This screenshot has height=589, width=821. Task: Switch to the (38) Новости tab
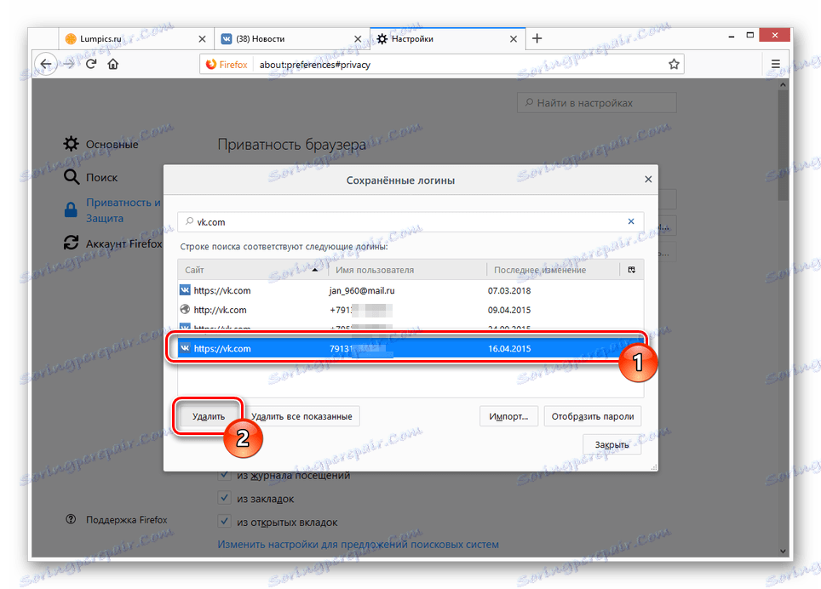tap(291, 38)
